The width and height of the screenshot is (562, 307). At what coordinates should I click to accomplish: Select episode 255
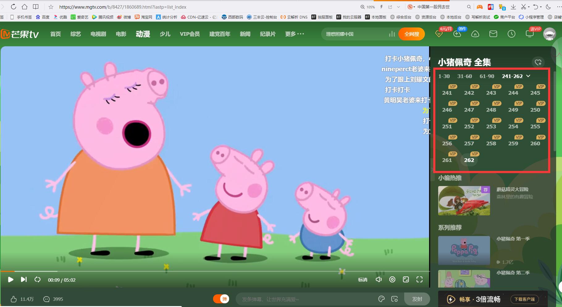click(x=535, y=127)
